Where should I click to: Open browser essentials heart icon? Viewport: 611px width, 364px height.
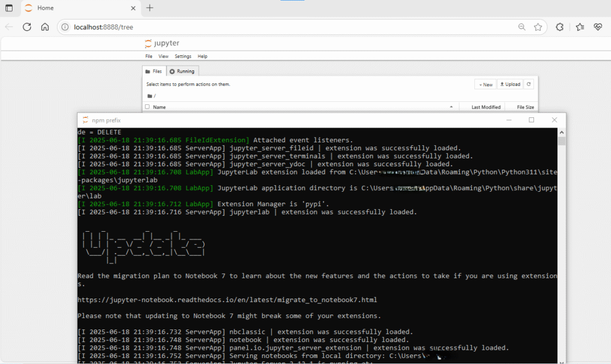click(x=598, y=27)
